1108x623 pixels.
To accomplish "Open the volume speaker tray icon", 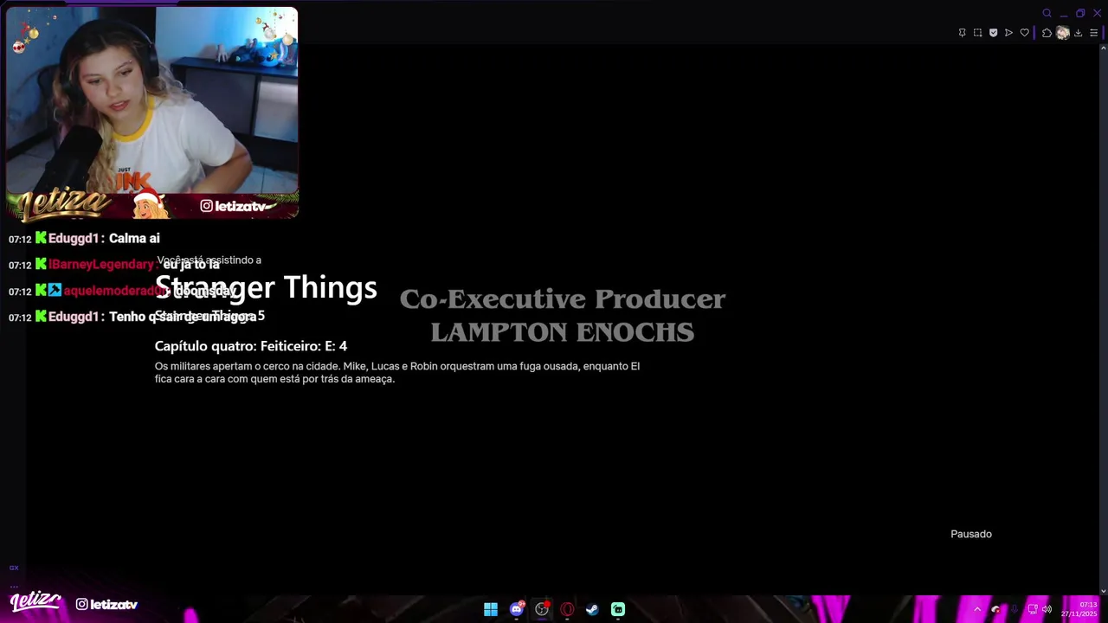I will click(1047, 609).
